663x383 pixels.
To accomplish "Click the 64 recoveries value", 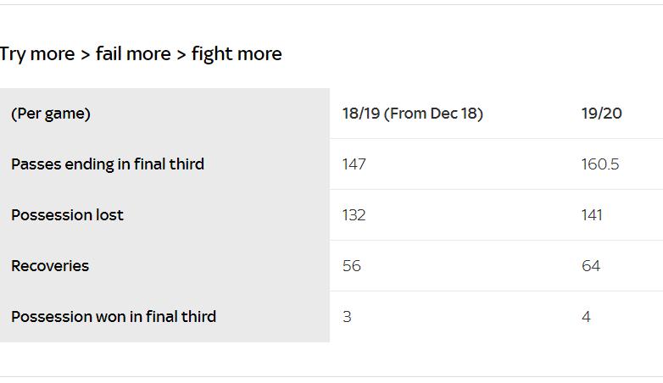I will [591, 266].
